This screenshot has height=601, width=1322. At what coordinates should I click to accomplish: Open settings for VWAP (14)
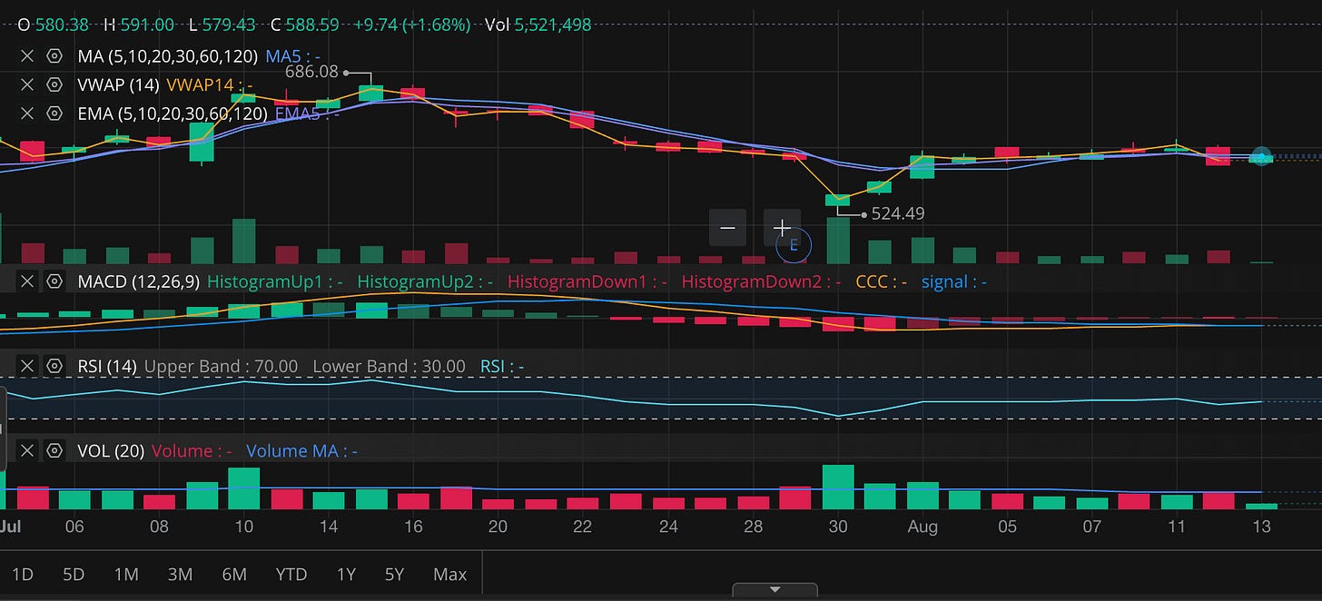54,85
